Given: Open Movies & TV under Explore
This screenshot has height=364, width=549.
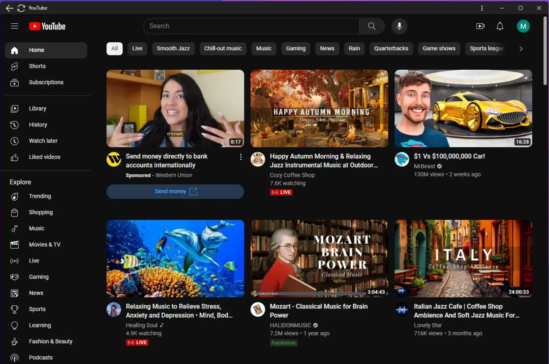Looking at the screenshot, I should 46,244.
